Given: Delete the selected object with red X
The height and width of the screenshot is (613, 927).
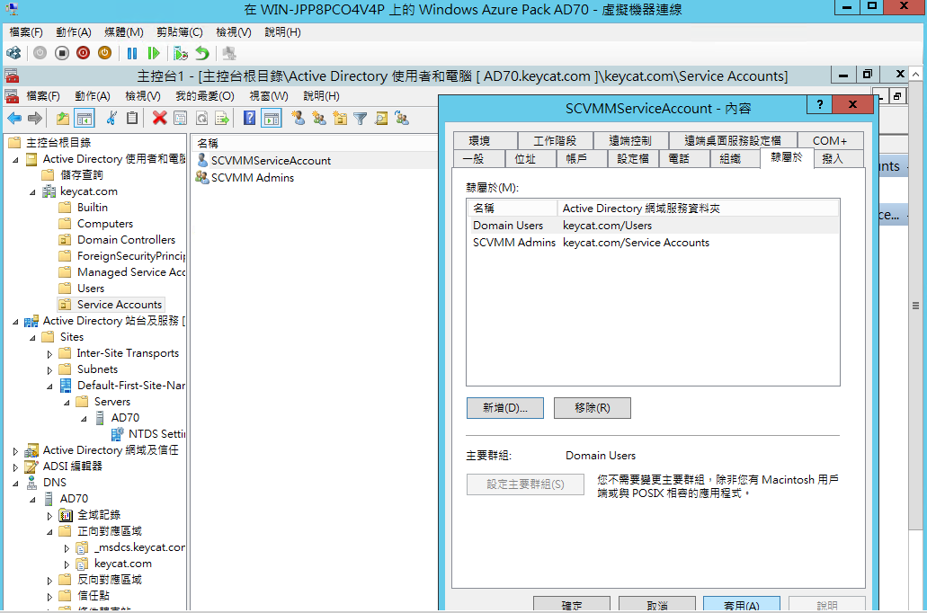Looking at the screenshot, I should [160, 119].
